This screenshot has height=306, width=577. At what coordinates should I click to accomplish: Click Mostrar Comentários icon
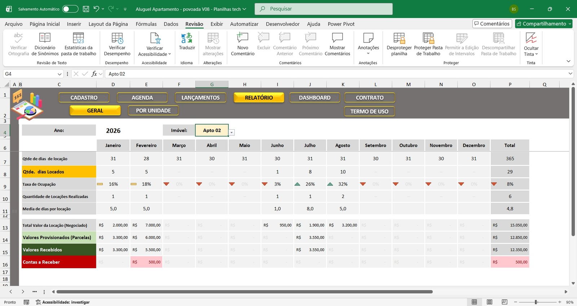(337, 37)
